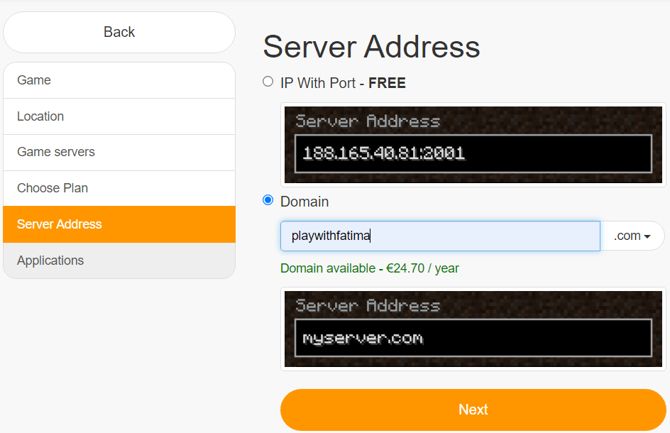Choose the Domain radio option
670x433 pixels.
268,200
